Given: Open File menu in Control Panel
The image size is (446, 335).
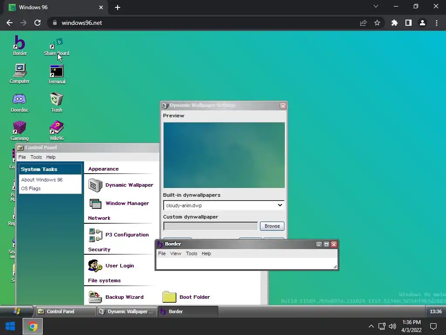Looking at the screenshot, I should click(x=22, y=157).
